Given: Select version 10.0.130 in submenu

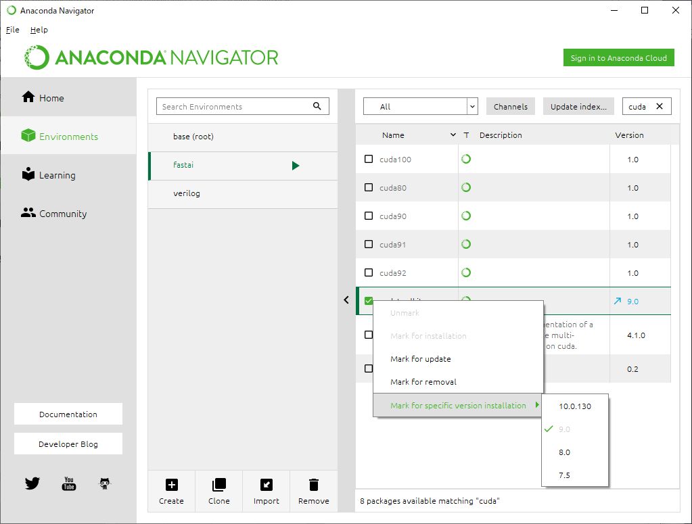Looking at the screenshot, I should pyautogui.click(x=574, y=406).
